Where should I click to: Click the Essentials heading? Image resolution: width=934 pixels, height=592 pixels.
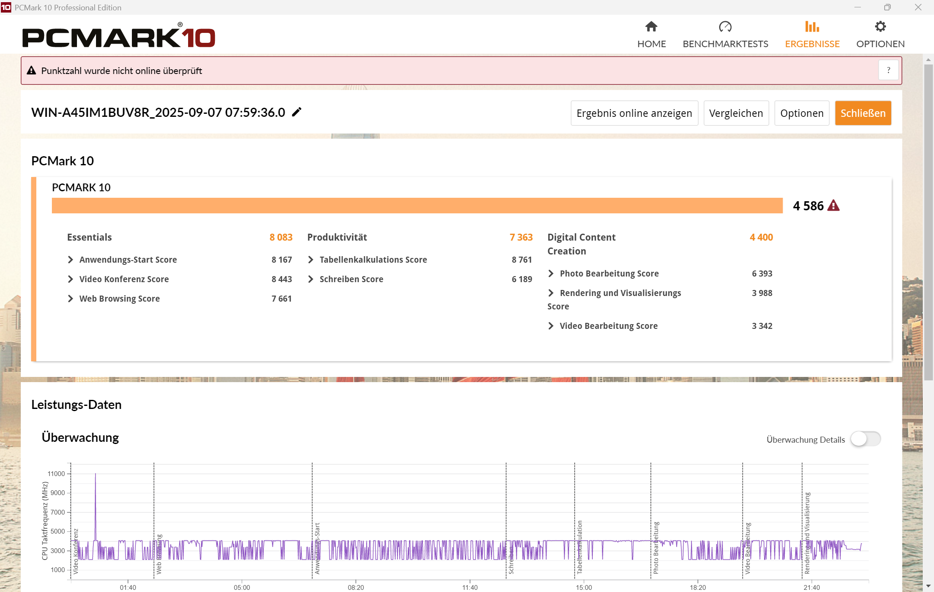tap(90, 237)
